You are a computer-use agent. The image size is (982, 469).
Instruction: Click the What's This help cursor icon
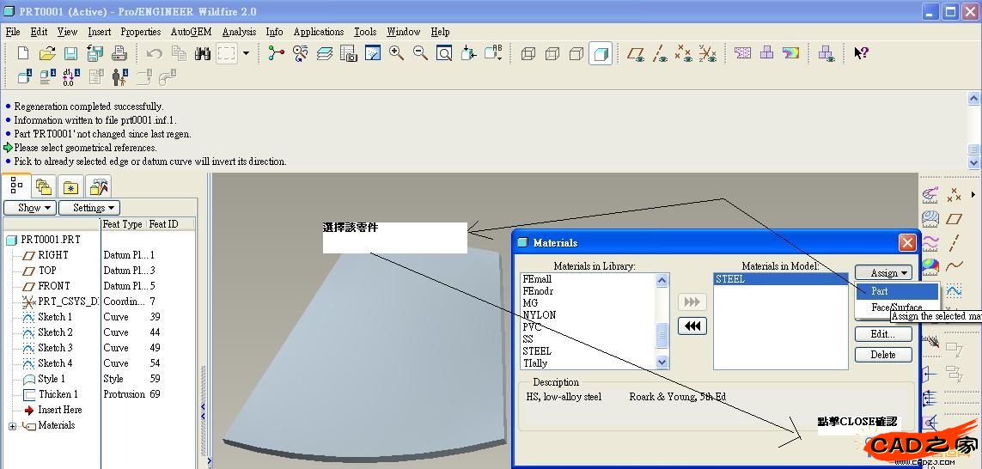coord(860,53)
